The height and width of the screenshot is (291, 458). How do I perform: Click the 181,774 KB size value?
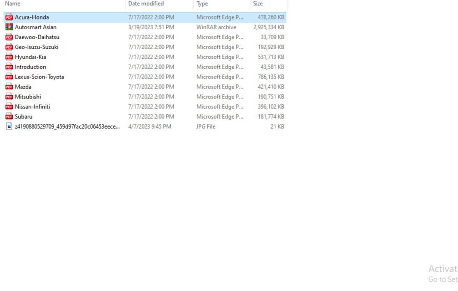point(271,117)
